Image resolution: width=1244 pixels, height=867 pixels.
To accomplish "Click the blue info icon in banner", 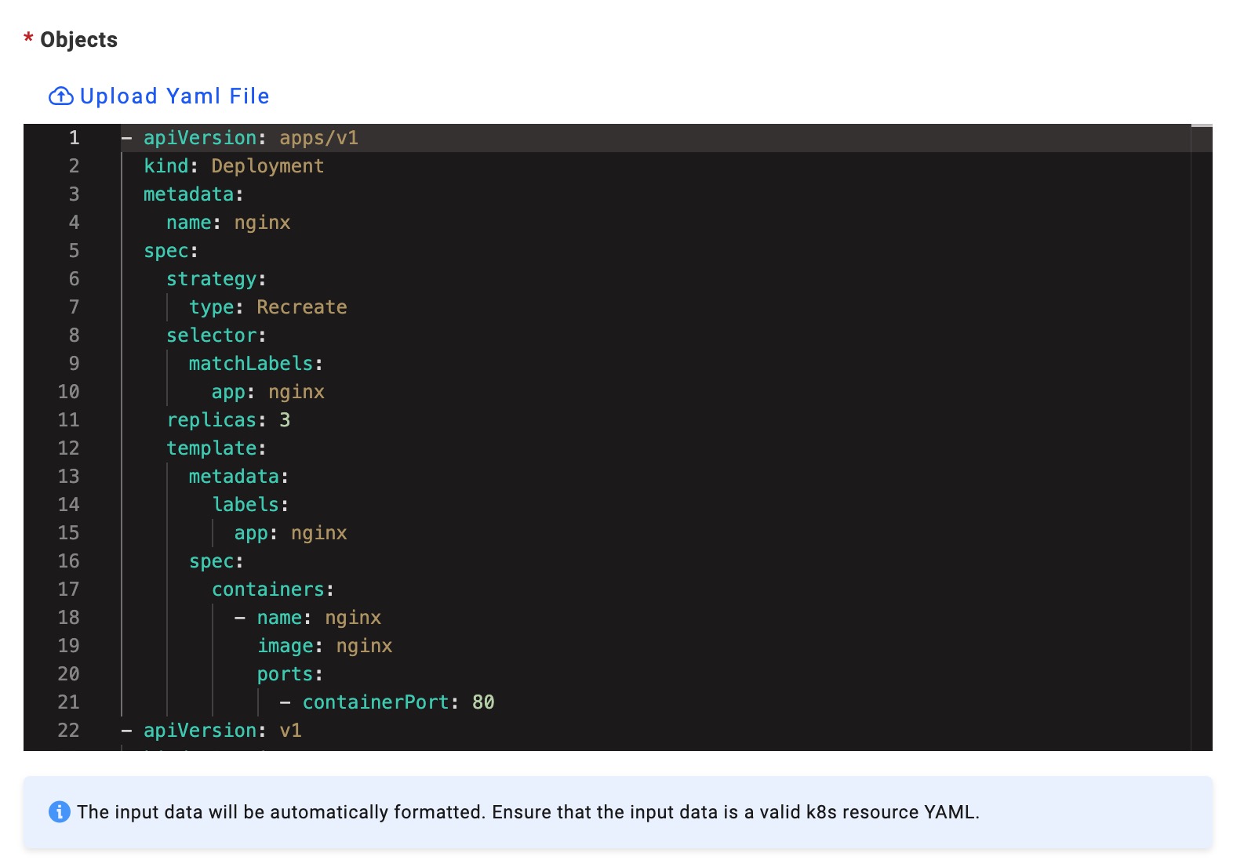I will 59,812.
